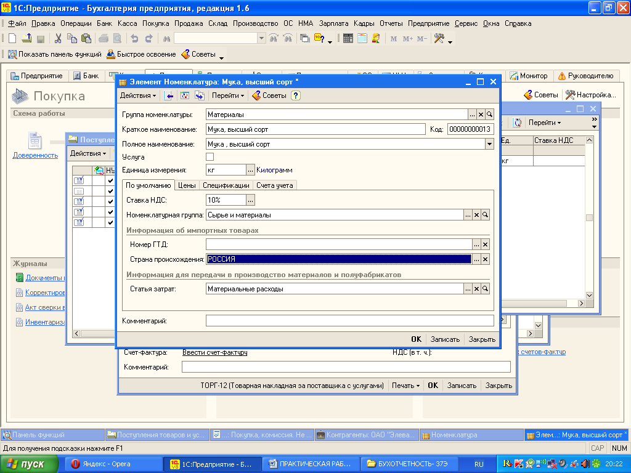Click Показать панель функций button

55,54
